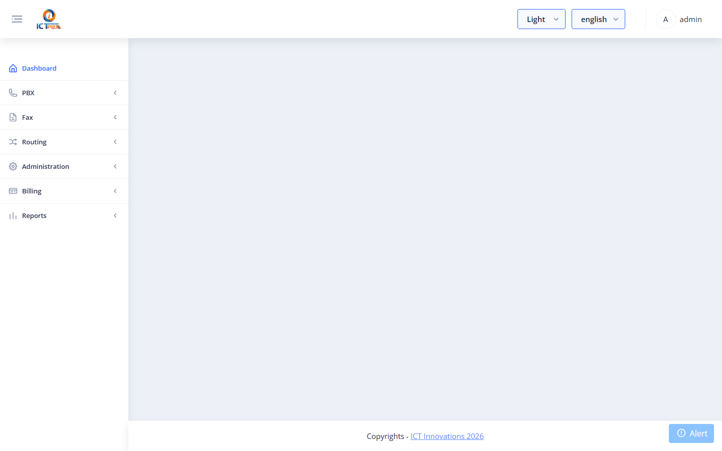The width and height of the screenshot is (722, 451).
Task: Open the Light theme dropdown
Action: click(x=541, y=19)
